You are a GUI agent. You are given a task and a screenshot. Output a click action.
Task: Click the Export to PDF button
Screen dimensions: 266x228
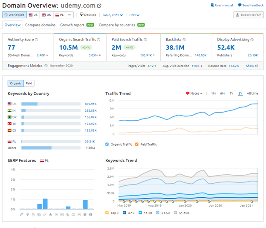pos(248,15)
